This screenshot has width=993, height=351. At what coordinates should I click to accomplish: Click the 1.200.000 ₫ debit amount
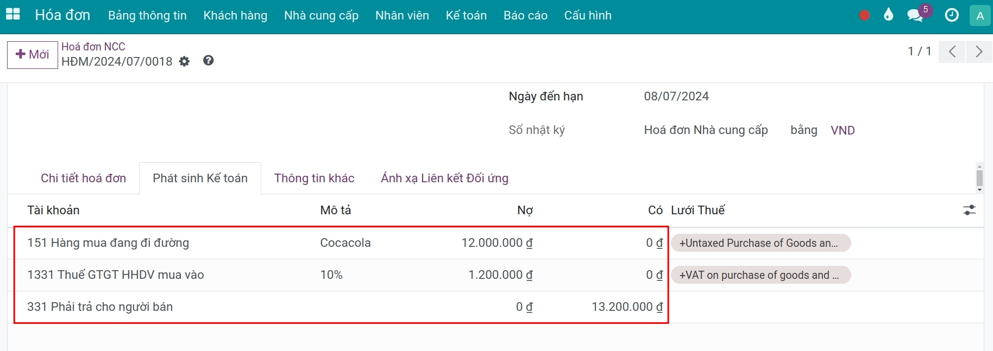(500, 275)
